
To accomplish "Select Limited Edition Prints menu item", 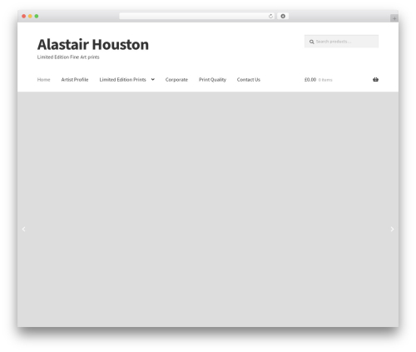I will click(x=122, y=80).
